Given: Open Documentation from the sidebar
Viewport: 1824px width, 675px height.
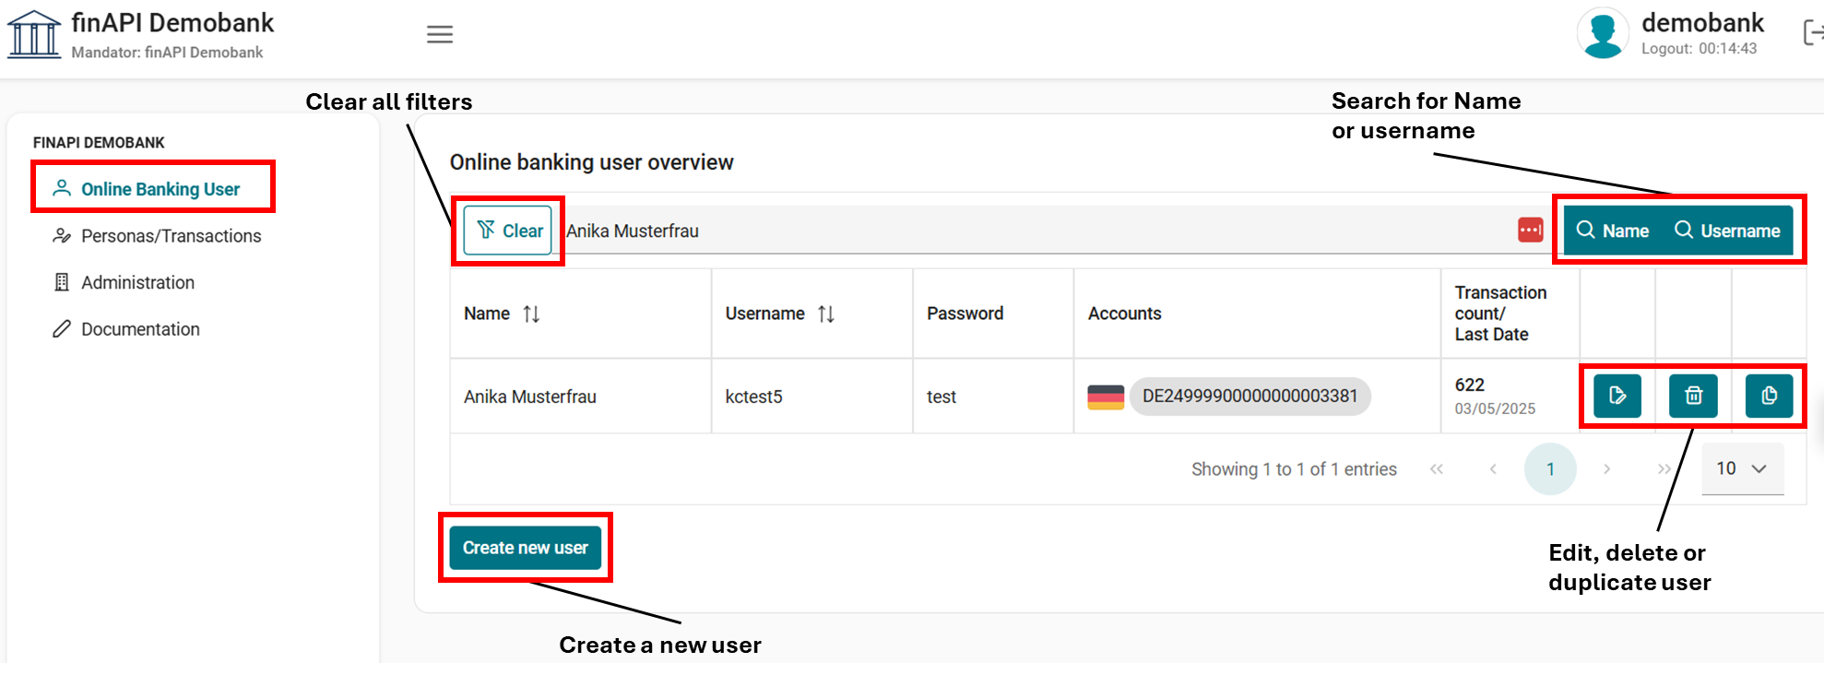Looking at the screenshot, I should pos(140,329).
